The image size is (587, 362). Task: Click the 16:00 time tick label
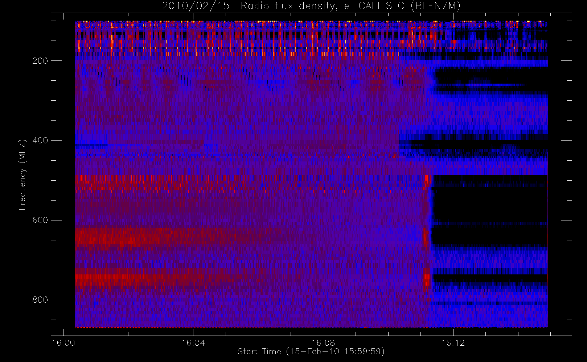63,343
